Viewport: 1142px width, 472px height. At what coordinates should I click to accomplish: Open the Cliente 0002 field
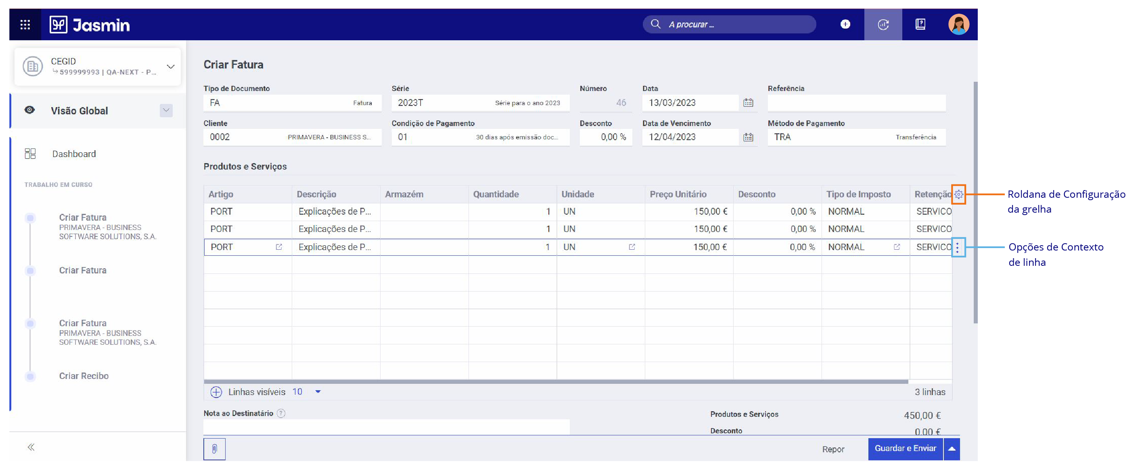292,137
